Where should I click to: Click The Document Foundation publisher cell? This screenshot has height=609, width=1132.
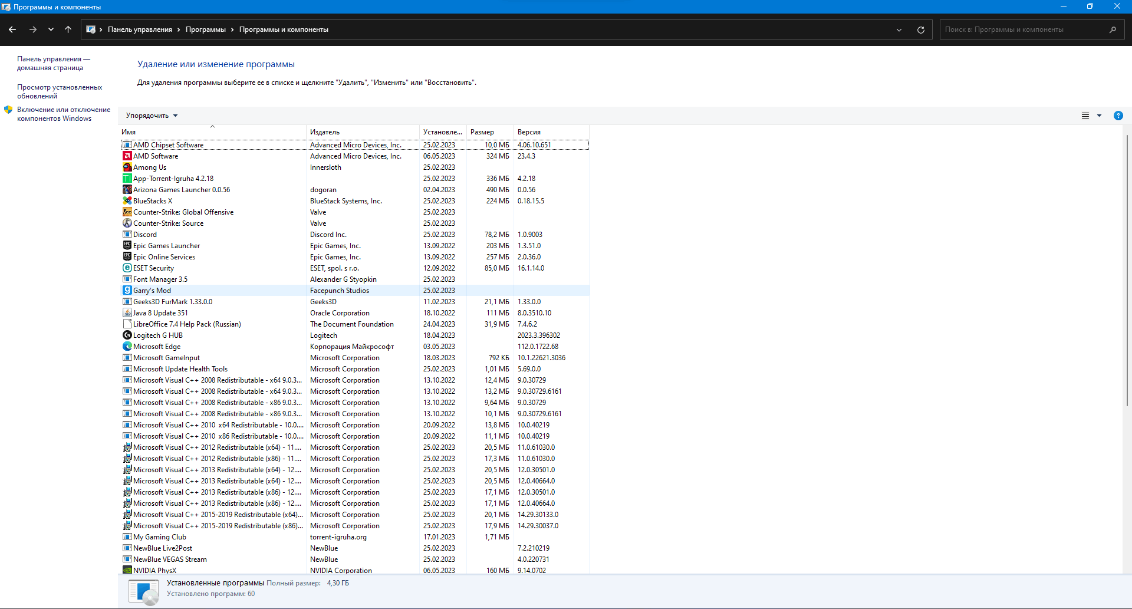tap(352, 324)
